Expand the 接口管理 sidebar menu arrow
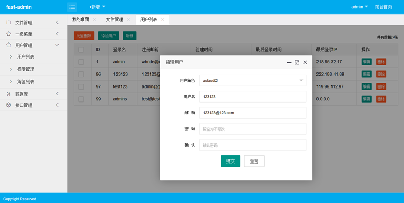This screenshot has height=203, width=404. click(x=57, y=105)
